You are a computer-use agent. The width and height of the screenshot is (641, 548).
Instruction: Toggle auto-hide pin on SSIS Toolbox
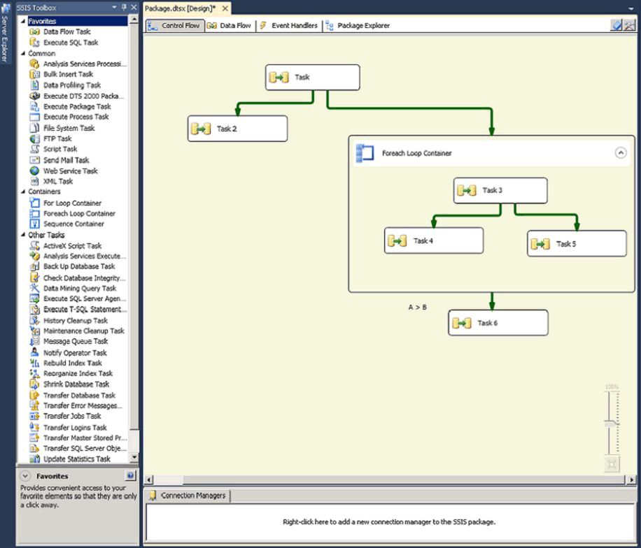[123, 7]
